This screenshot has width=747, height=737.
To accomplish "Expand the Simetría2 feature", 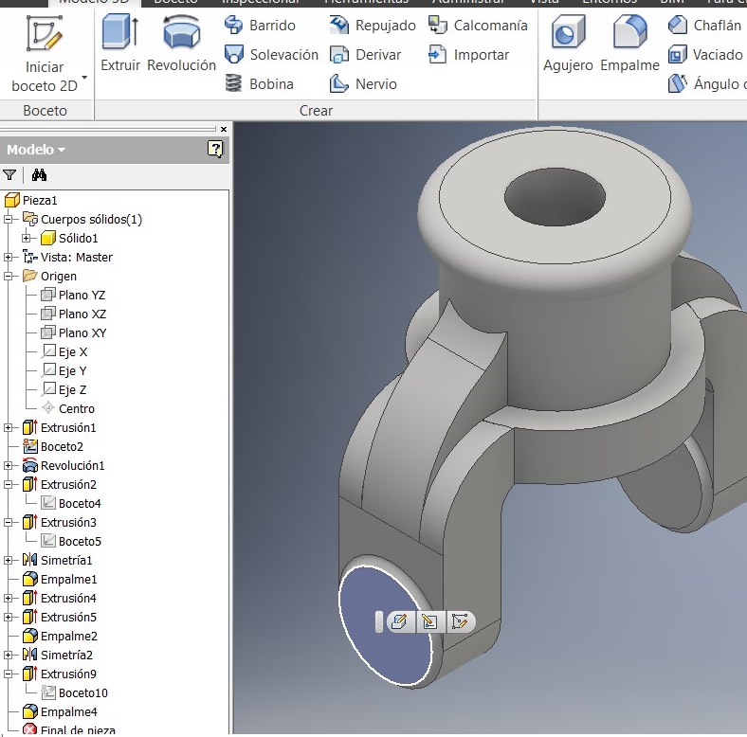I will pos(9,656).
